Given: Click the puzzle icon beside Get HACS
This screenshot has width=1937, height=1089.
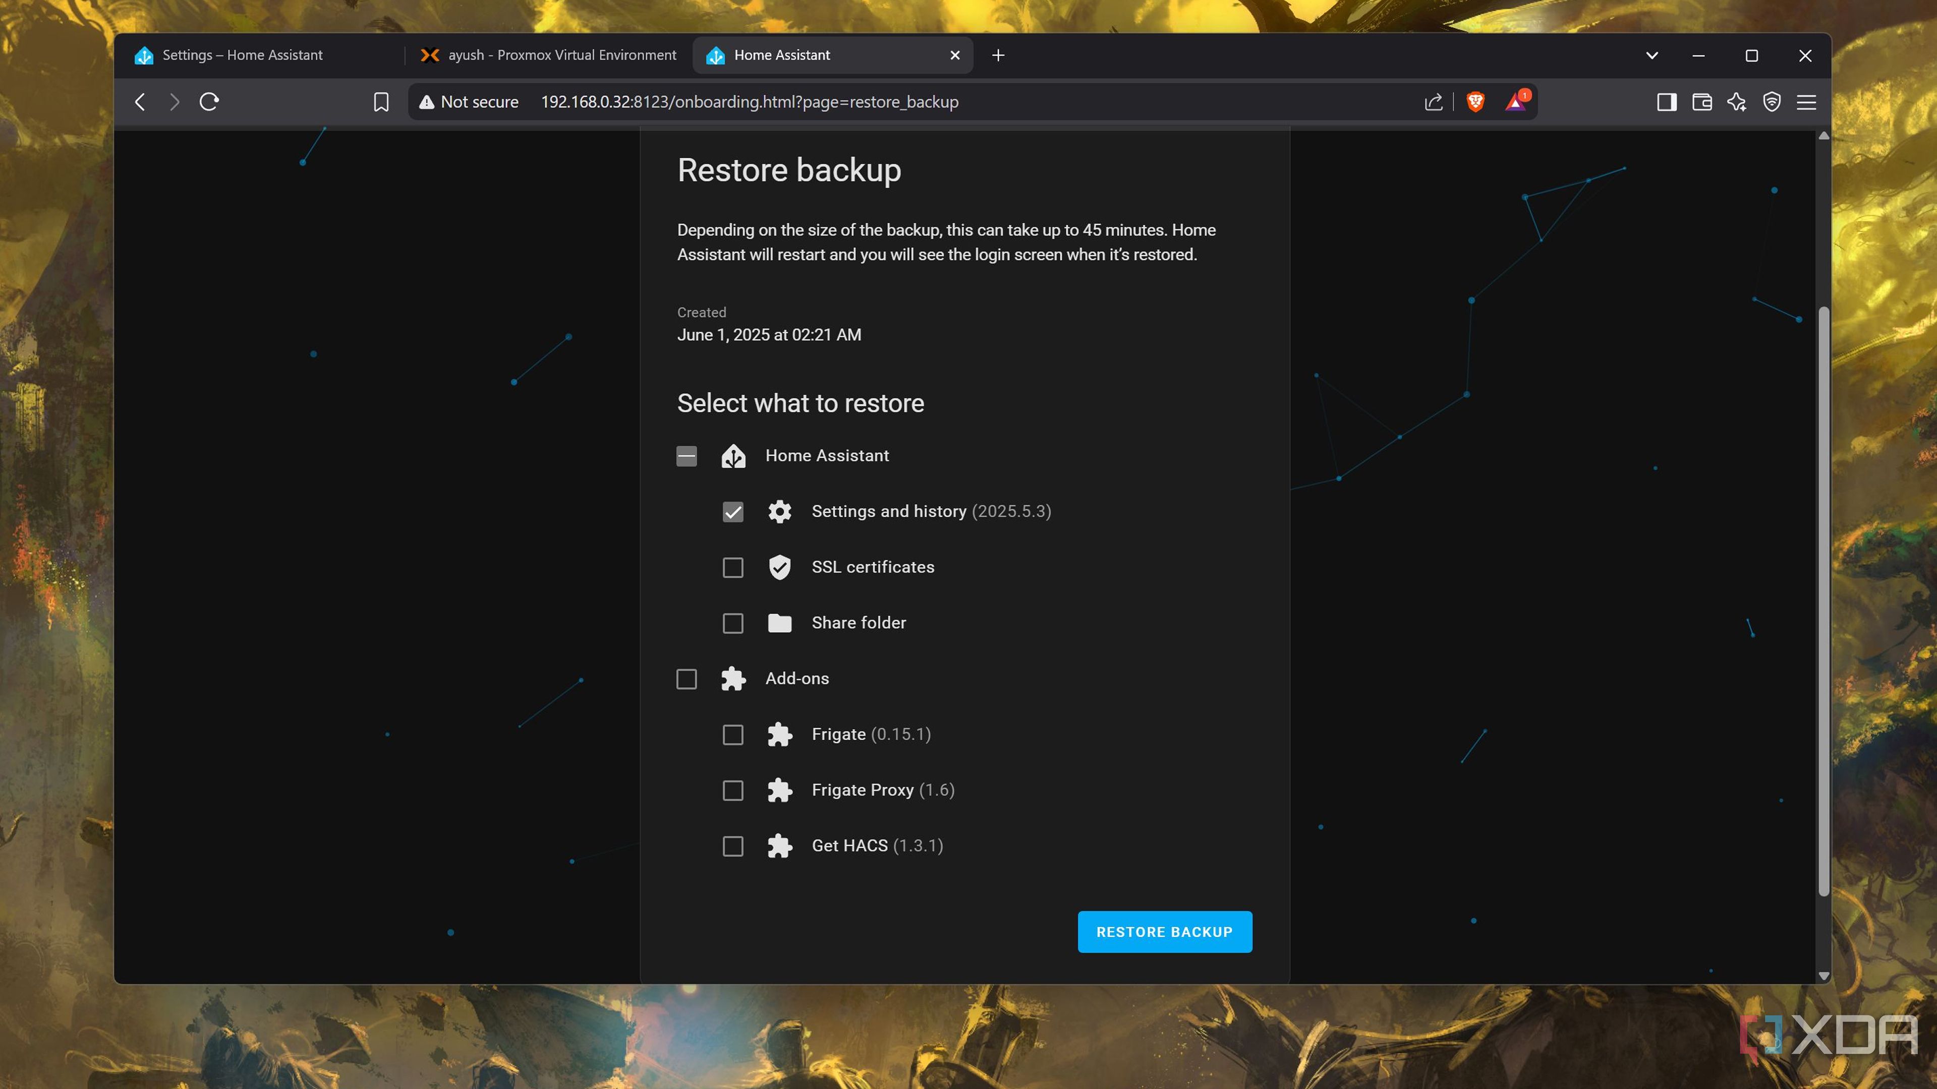Looking at the screenshot, I should (780, 846).
